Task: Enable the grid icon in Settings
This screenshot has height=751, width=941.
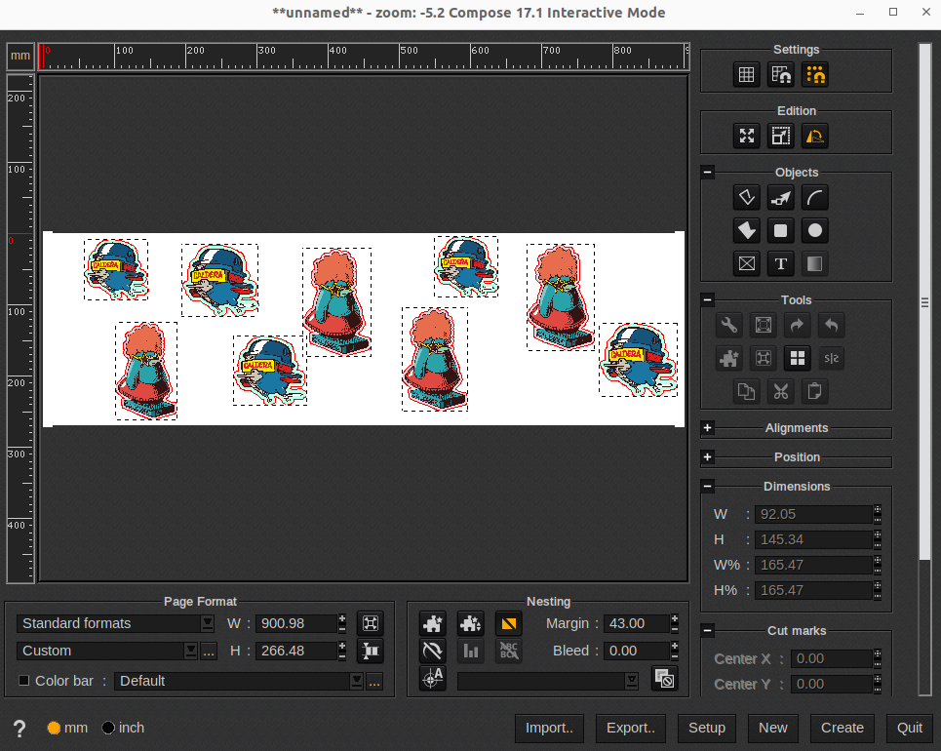Action: click(746, 74)
